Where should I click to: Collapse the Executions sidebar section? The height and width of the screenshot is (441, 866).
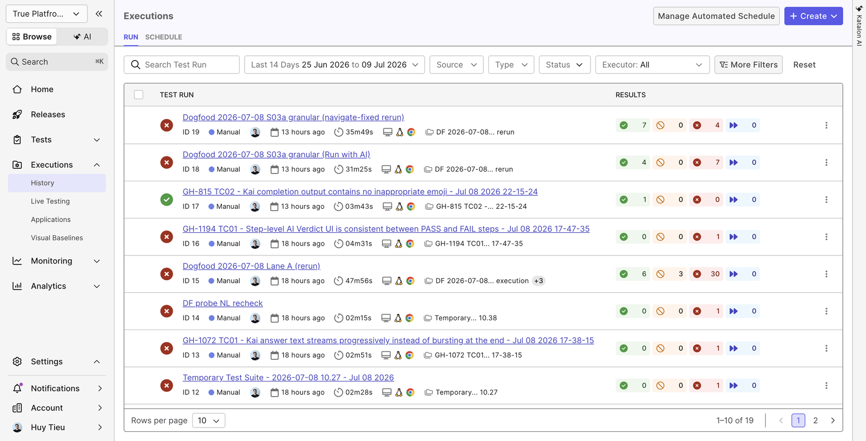tap(97, 165)
